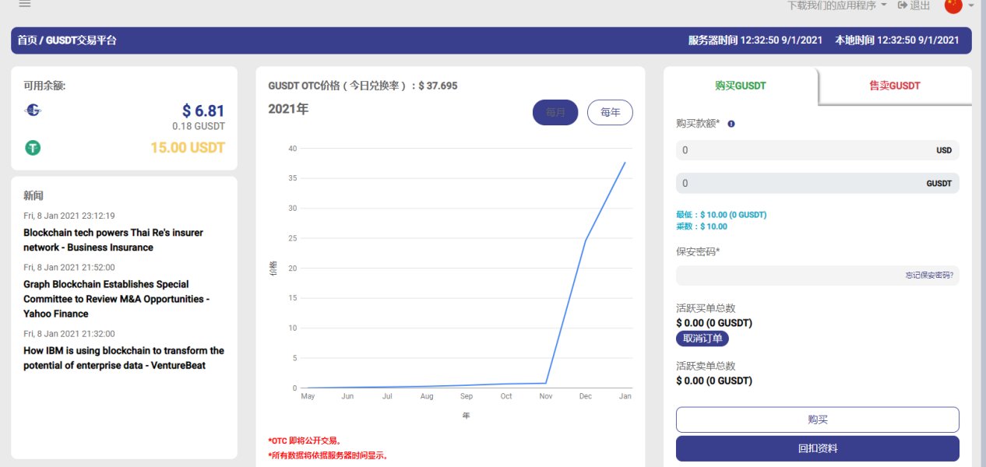
Task: Click the GUSDT coin logo icon
Action: pyautogui.click(x=33, y=111)
